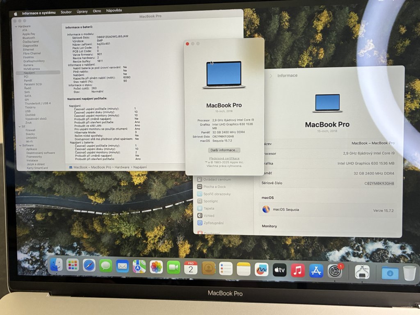Select NVMExpress in hardware tree
This screenshot has height=315, width=420.
point(32,69)
